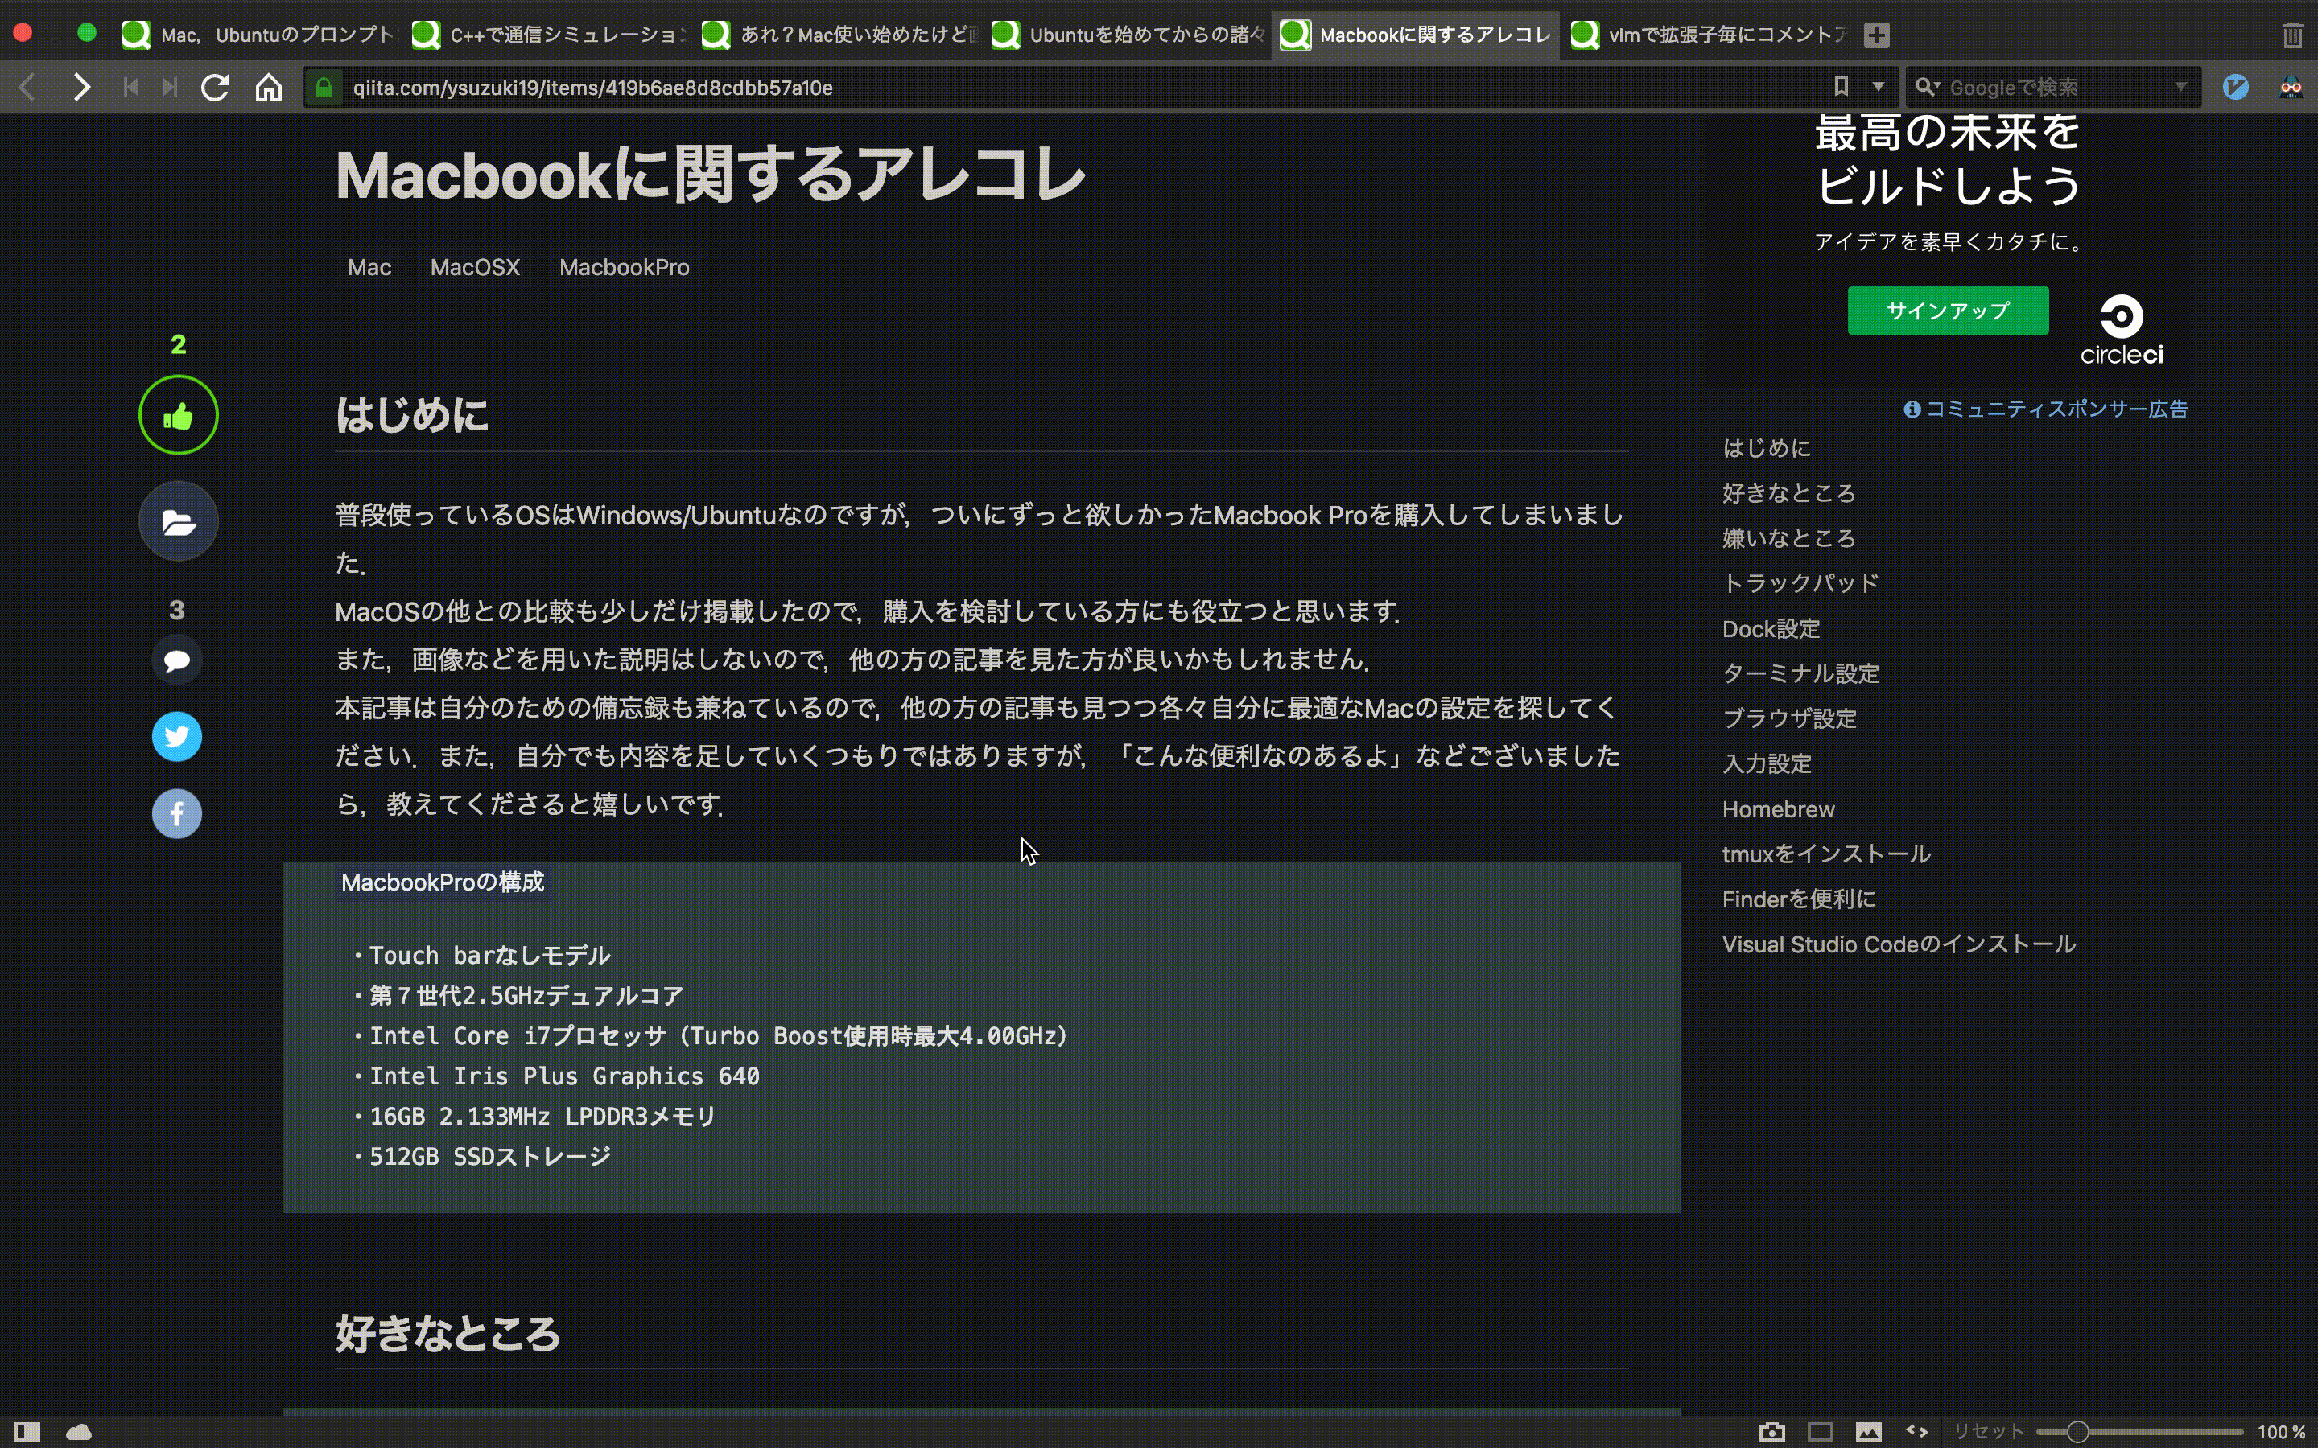This screenshot has width=2318, height=1448.
Task: Share article via Facebook icon
Action: point(177,814)
